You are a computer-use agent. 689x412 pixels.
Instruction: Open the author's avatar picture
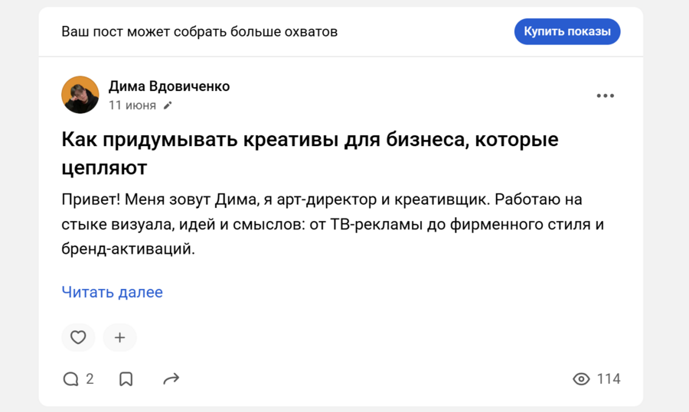80,95
